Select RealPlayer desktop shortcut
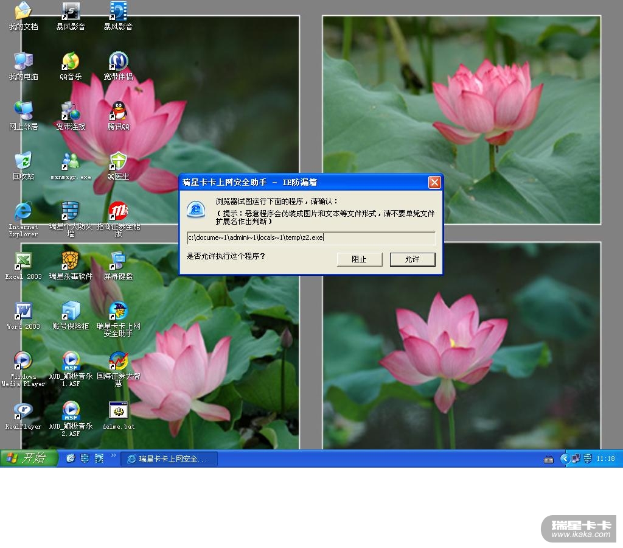Screen dimensions: 623x548 pyautogui.click(x=23, y=416)
